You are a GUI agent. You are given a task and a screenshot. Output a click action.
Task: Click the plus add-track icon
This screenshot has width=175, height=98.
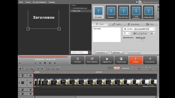(x=20, y=68)
